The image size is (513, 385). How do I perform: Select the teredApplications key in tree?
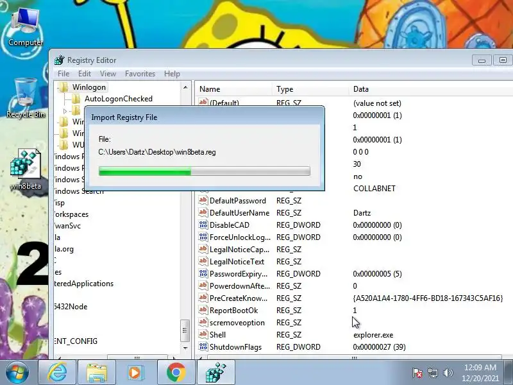(x=84, y=284)
